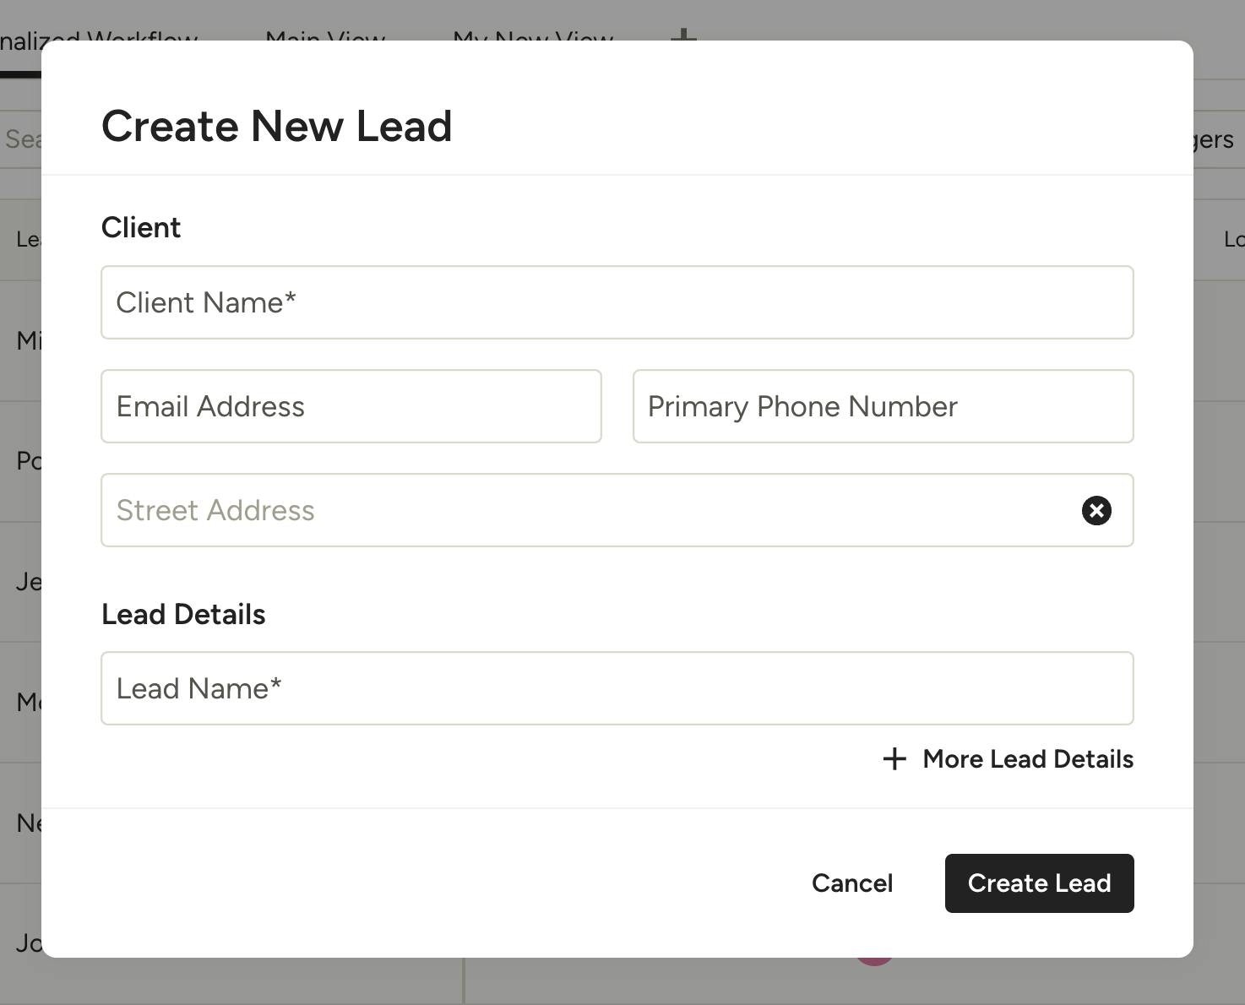
Task: Click the Search box behind the dialog
Action: click(x=21, y=139)
